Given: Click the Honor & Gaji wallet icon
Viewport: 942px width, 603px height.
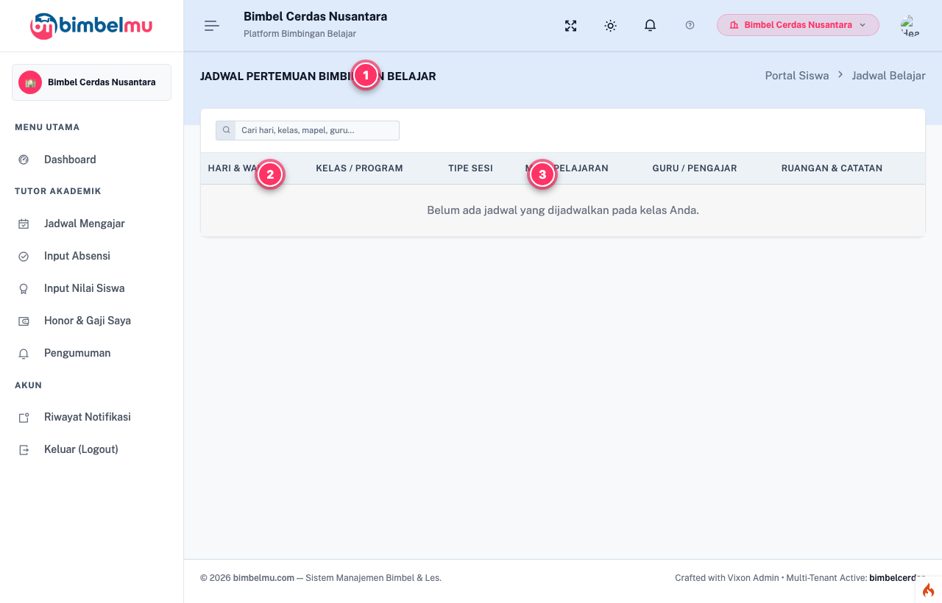Looking at the screenshot, I should point(24,321).
